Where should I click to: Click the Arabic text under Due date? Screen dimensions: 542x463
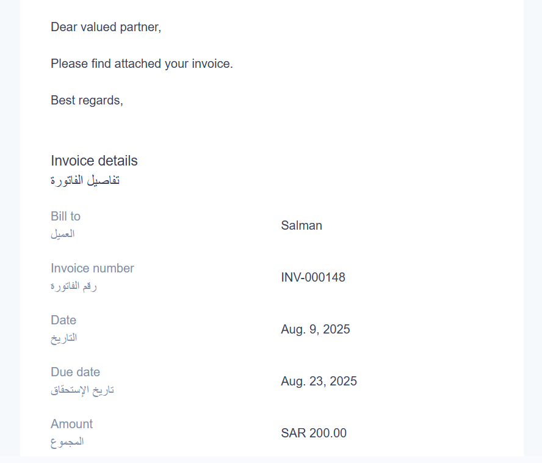coord(82,389)
